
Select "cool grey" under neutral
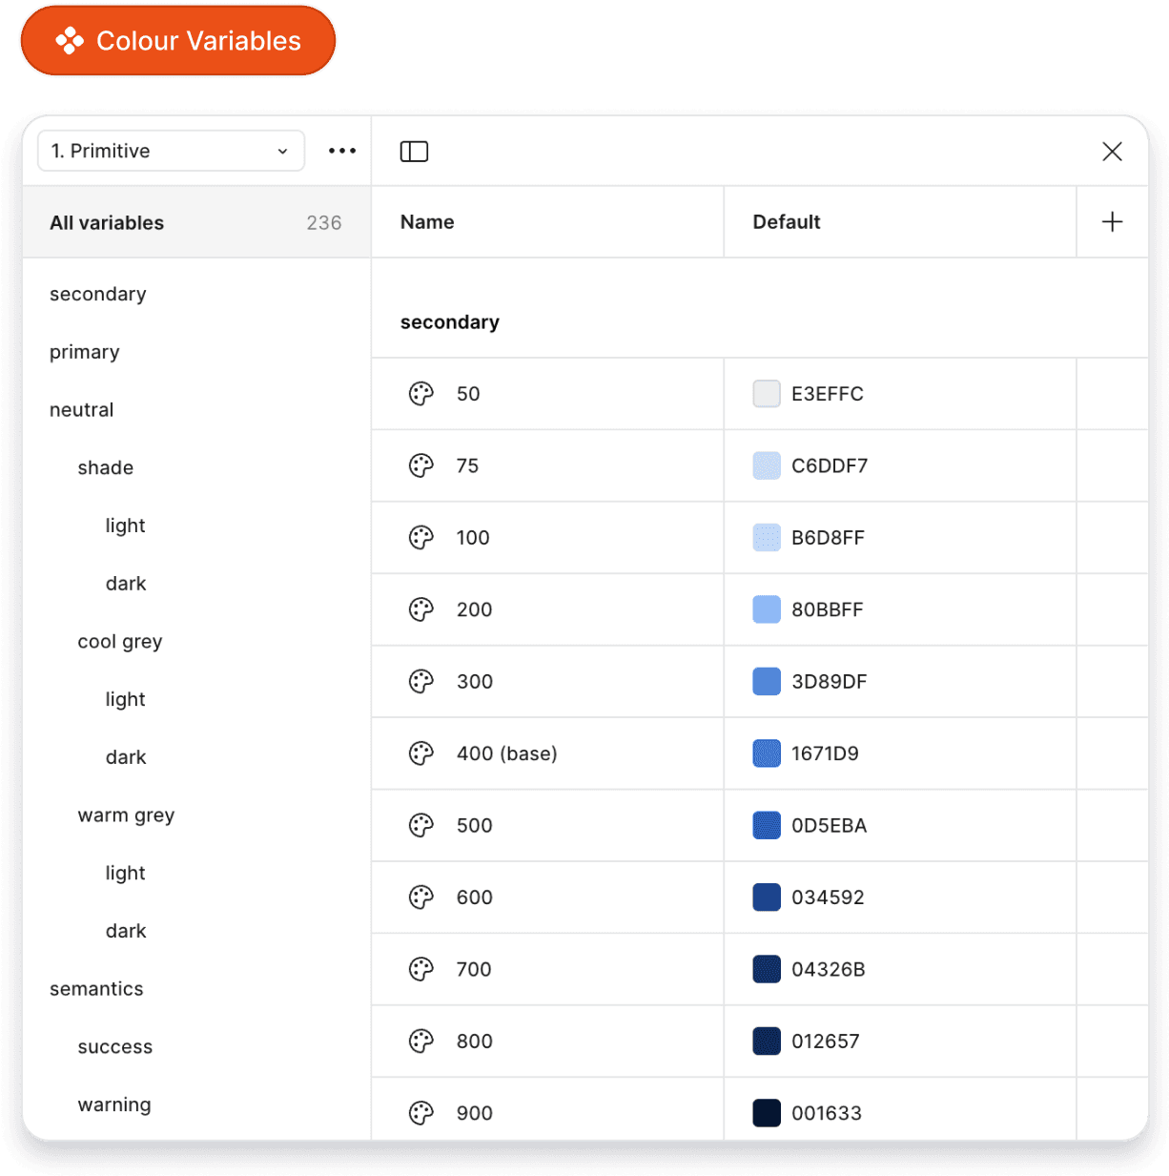click(120, 641)
